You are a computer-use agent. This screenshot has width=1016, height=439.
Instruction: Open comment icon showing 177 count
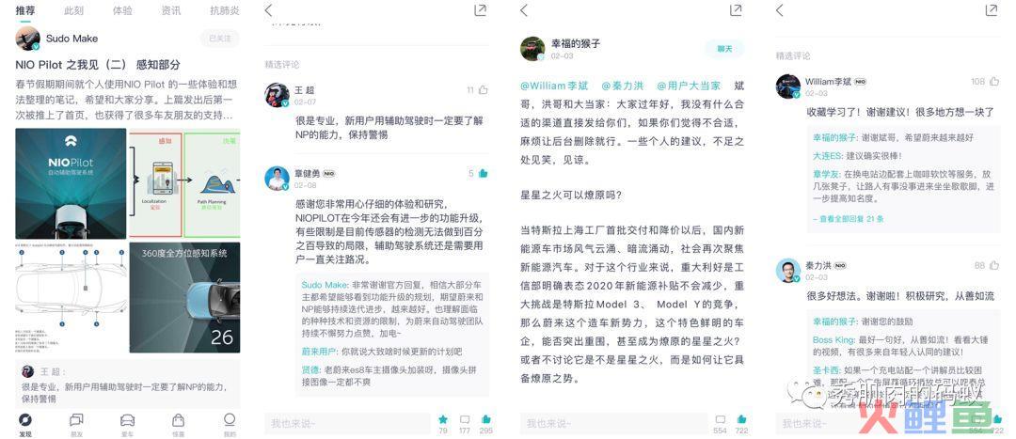point(464,419)
